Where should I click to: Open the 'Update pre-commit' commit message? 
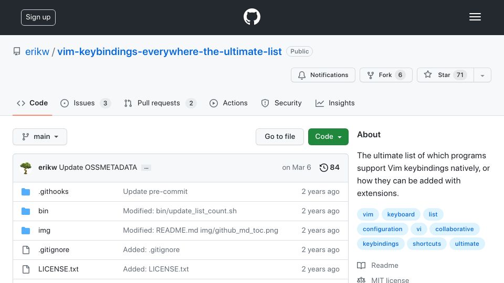click(x=155, y=192)
